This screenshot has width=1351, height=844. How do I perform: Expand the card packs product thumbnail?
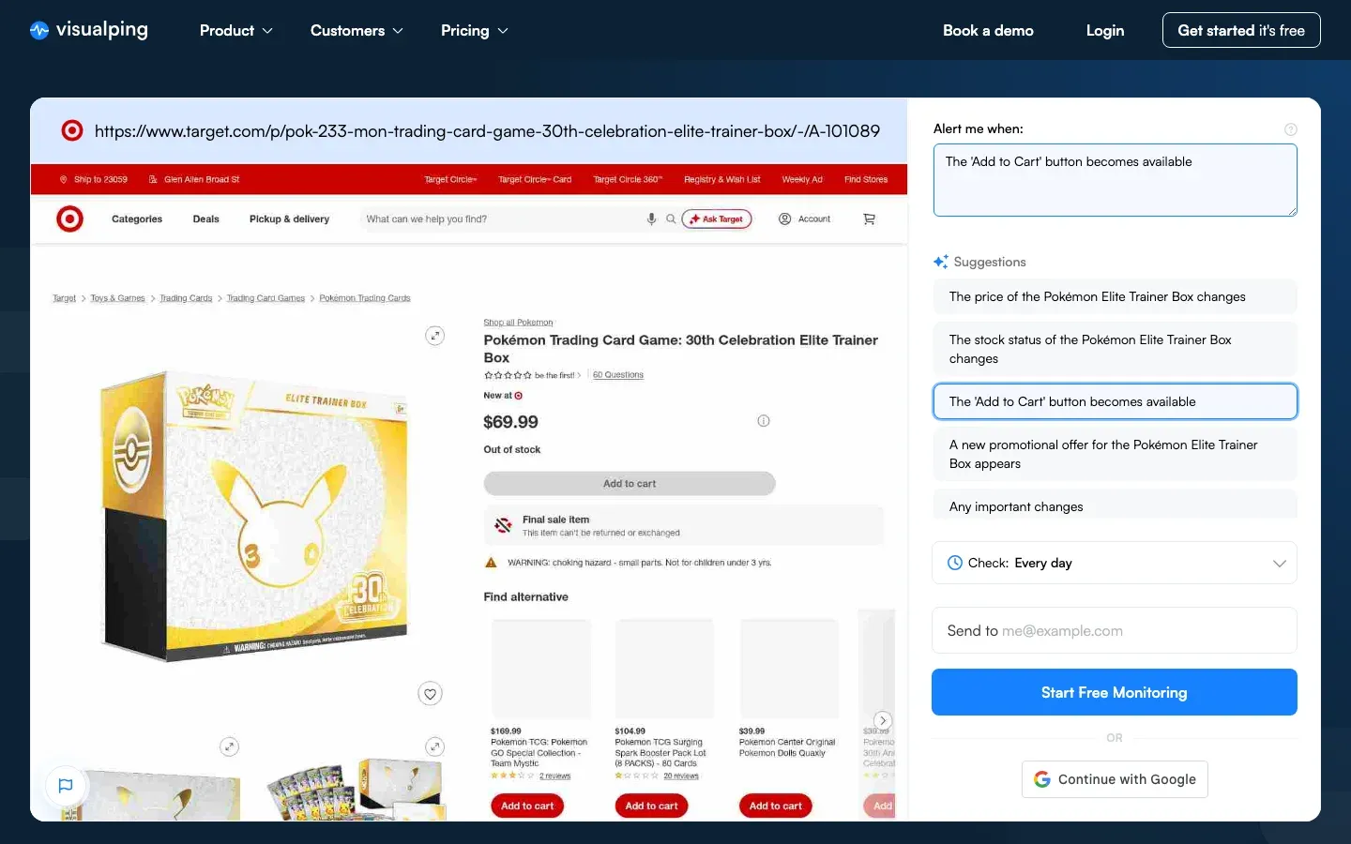point(434,746)
